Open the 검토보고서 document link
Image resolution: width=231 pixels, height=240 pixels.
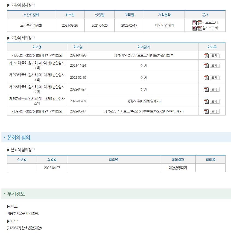210,22
